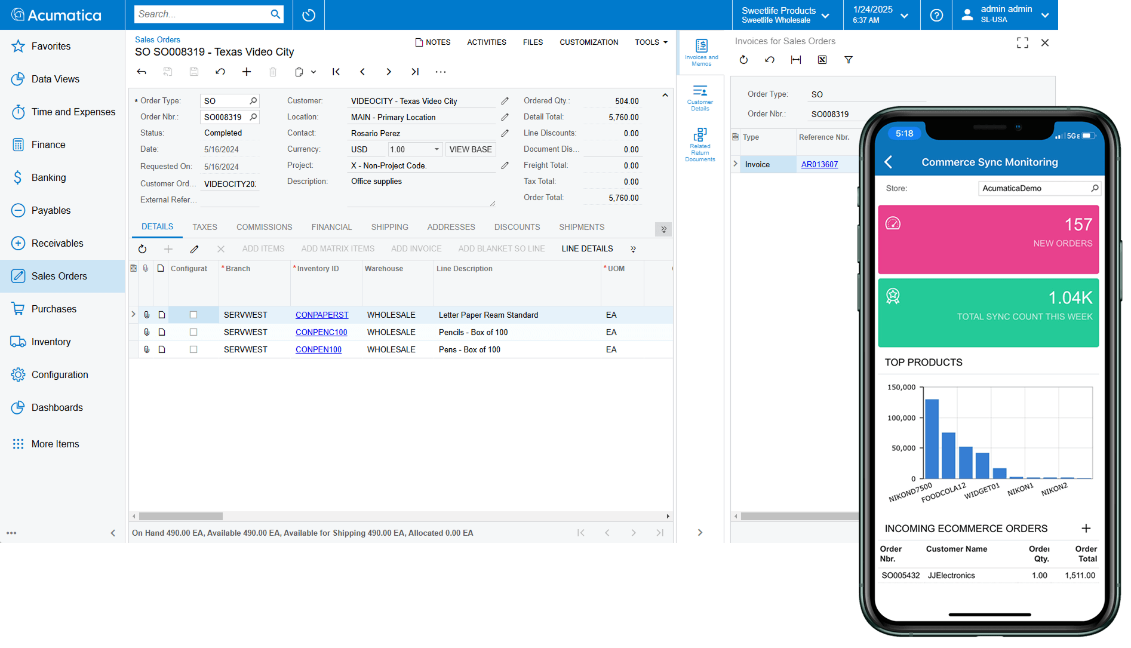Open the Customer Details side panel icon
1131x648 pixels.
(700, 97)
